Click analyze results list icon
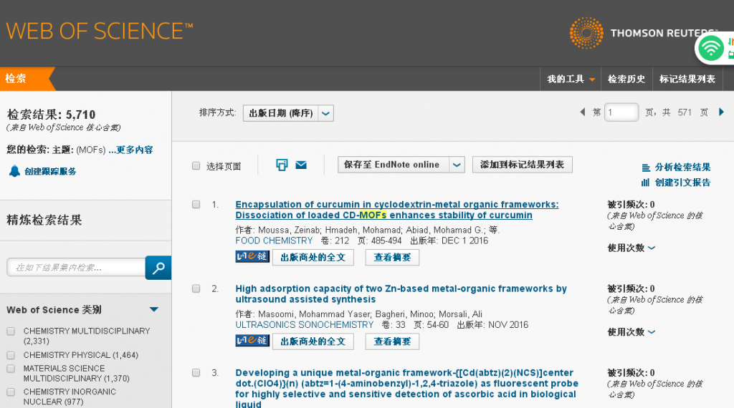This screenshot has height=408, width=734. point(646,167)
